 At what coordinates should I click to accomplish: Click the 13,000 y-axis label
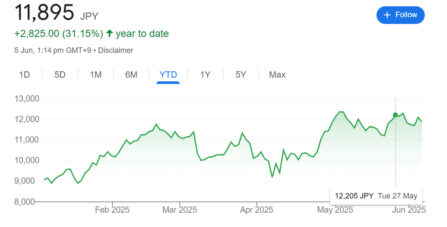click(27, 99)
